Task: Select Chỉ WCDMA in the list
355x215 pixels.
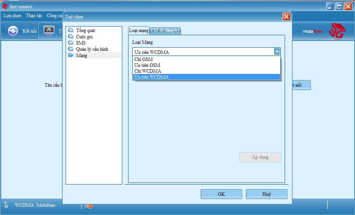Action: pos(148,71)
